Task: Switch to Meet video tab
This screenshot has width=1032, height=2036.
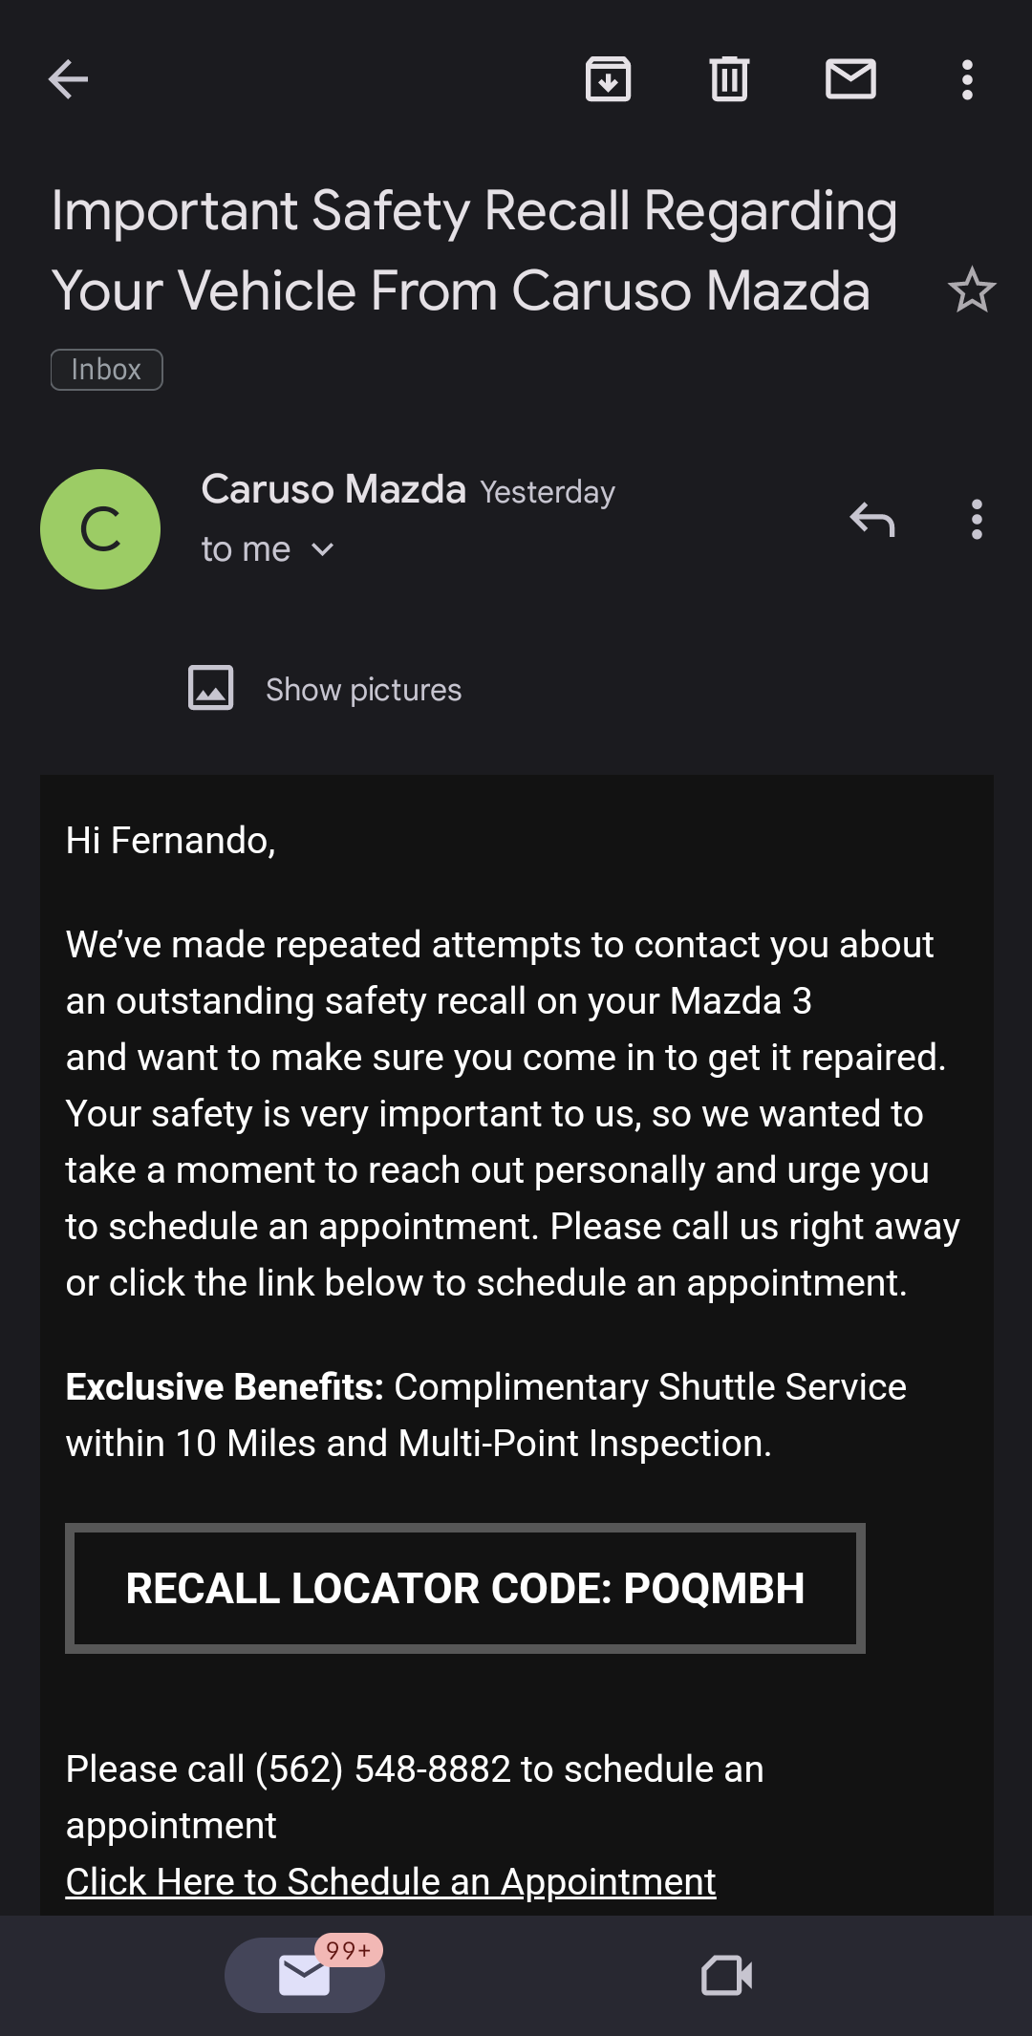Action: pos(726,1975)
